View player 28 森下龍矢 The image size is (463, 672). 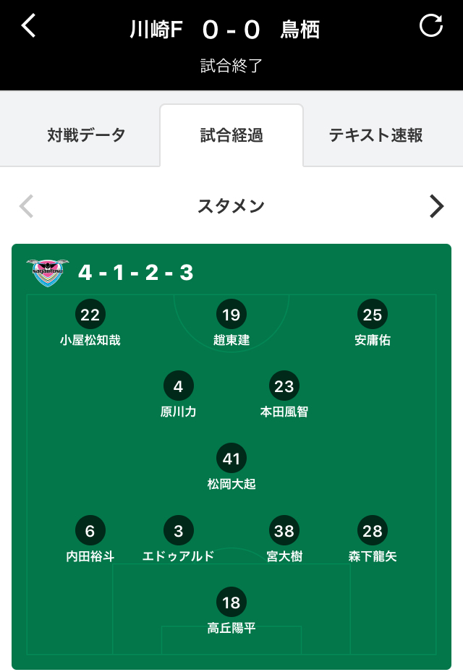click(x=373, y=539)
